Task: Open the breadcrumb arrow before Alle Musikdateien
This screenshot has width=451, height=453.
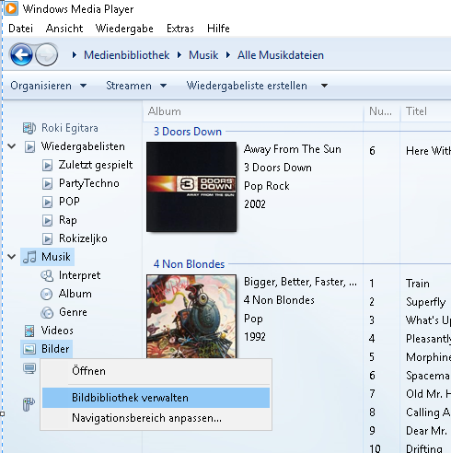Action: coord(228,55)
